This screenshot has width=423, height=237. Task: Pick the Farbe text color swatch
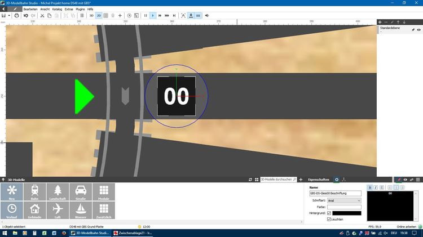(x=344, y=207)
